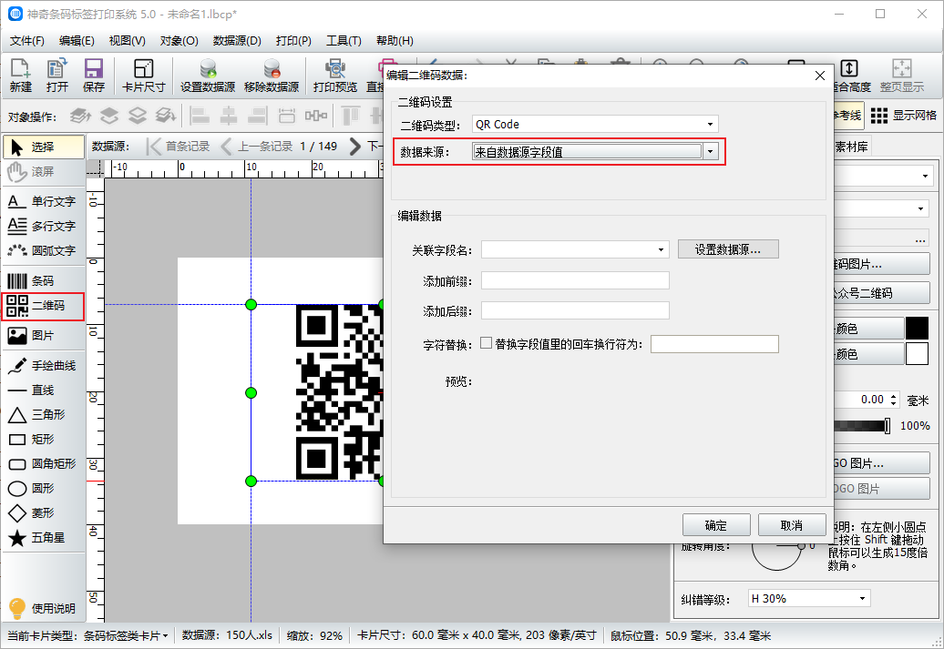Choose the 多行文字 multi-line text tool
The height and width of the screenshot is (649, 944).
coord(44,226)
